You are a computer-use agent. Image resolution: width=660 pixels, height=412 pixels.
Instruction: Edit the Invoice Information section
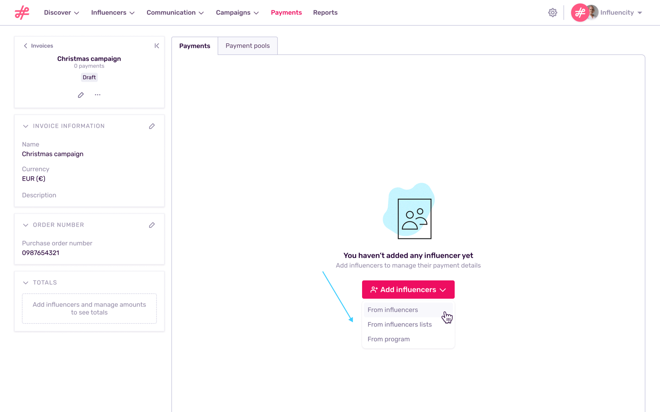152,126
